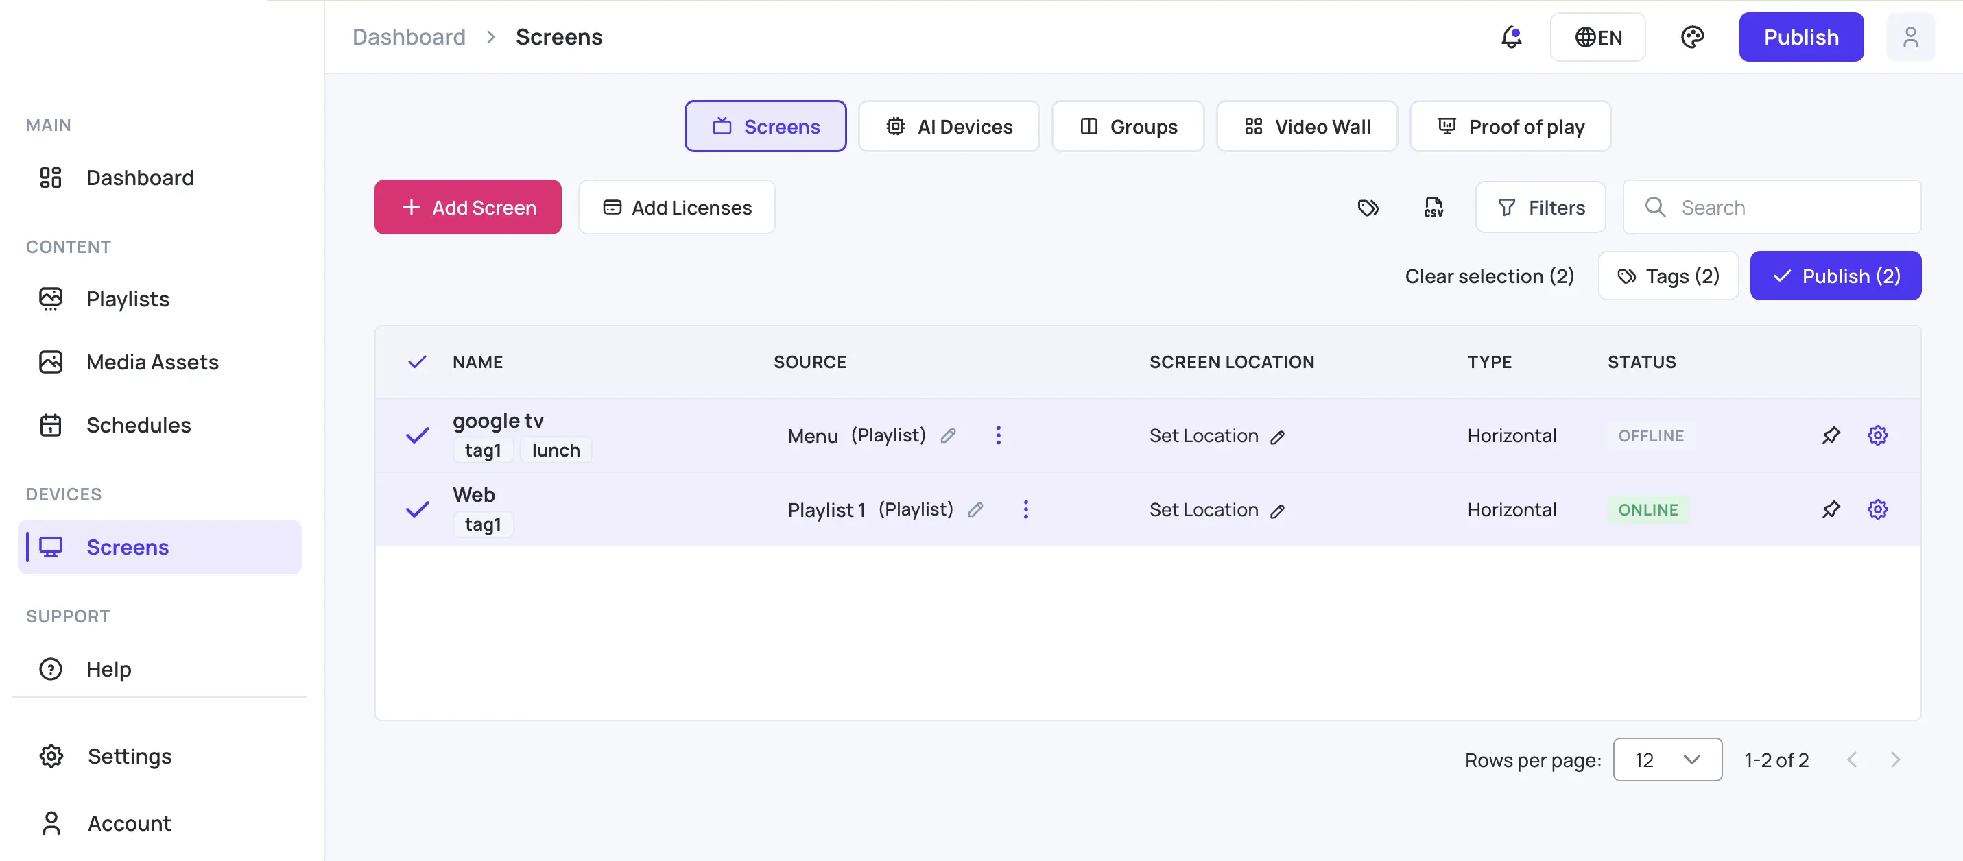Open Help in sidebar
This screenshot has height=861, width=1963.
pos(159,669)
